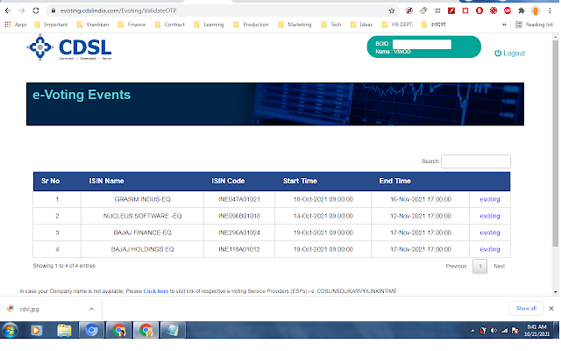Open the Finance bookmark folder
The height and width of the screenshot is (351, 561).
point(132,25)
